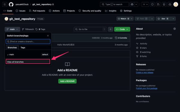Click Publish your first package link
180x112 pixels.
pyautogui.click(x=147, y=88)
